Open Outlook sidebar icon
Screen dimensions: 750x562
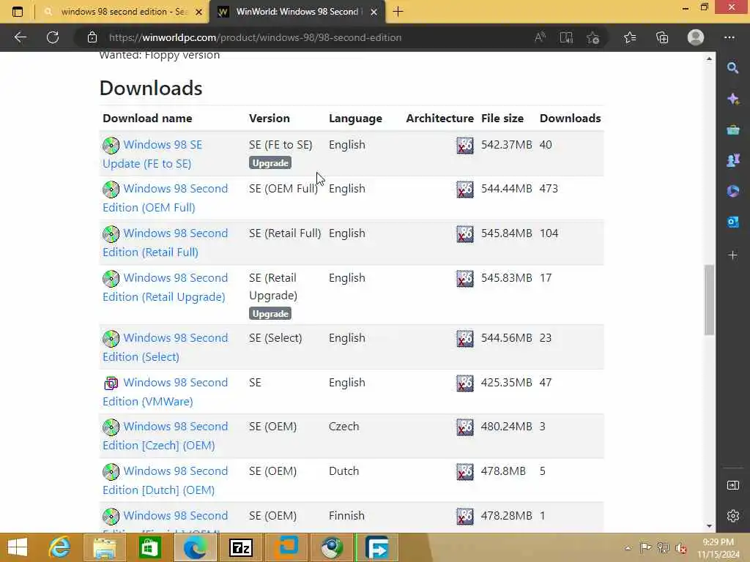pyautogui.click(x=732, y=222)
